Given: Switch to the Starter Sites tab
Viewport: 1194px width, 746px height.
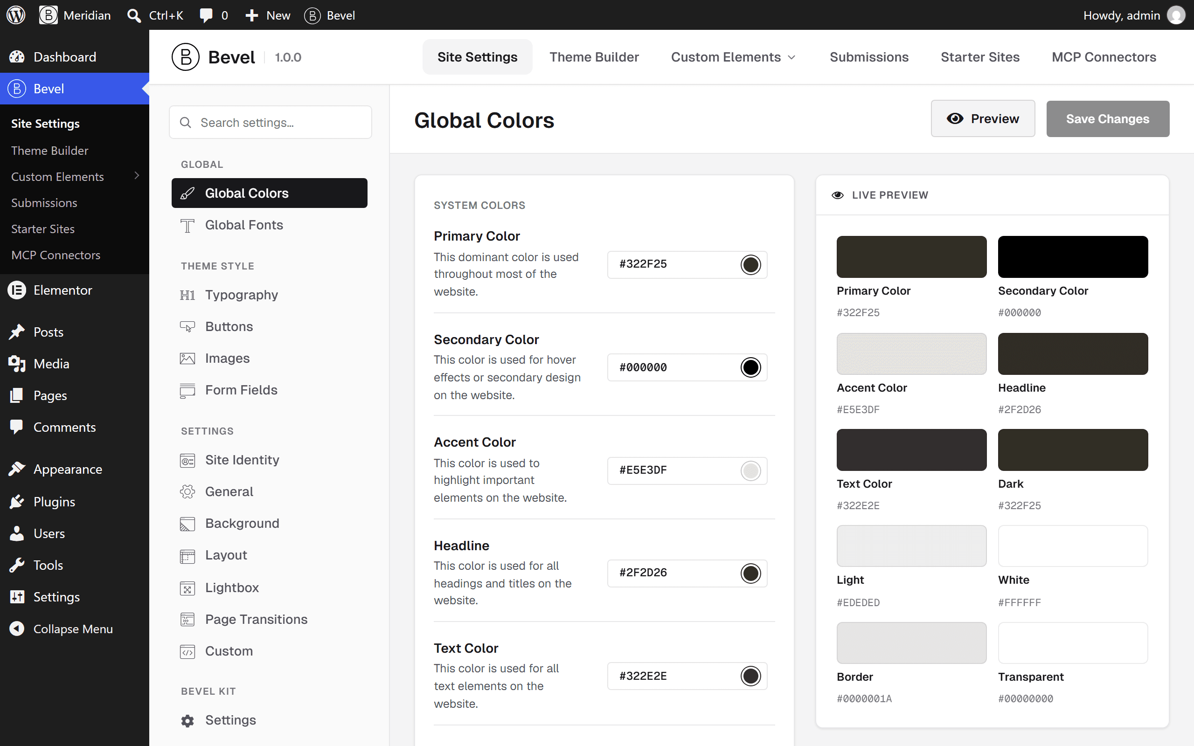Looking at the screenshot, I should click(980, 57).
